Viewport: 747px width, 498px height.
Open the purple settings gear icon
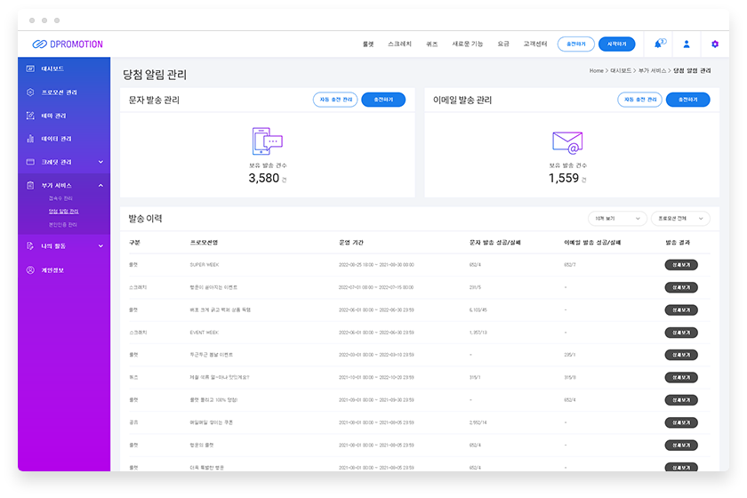[x=715, y=44]
